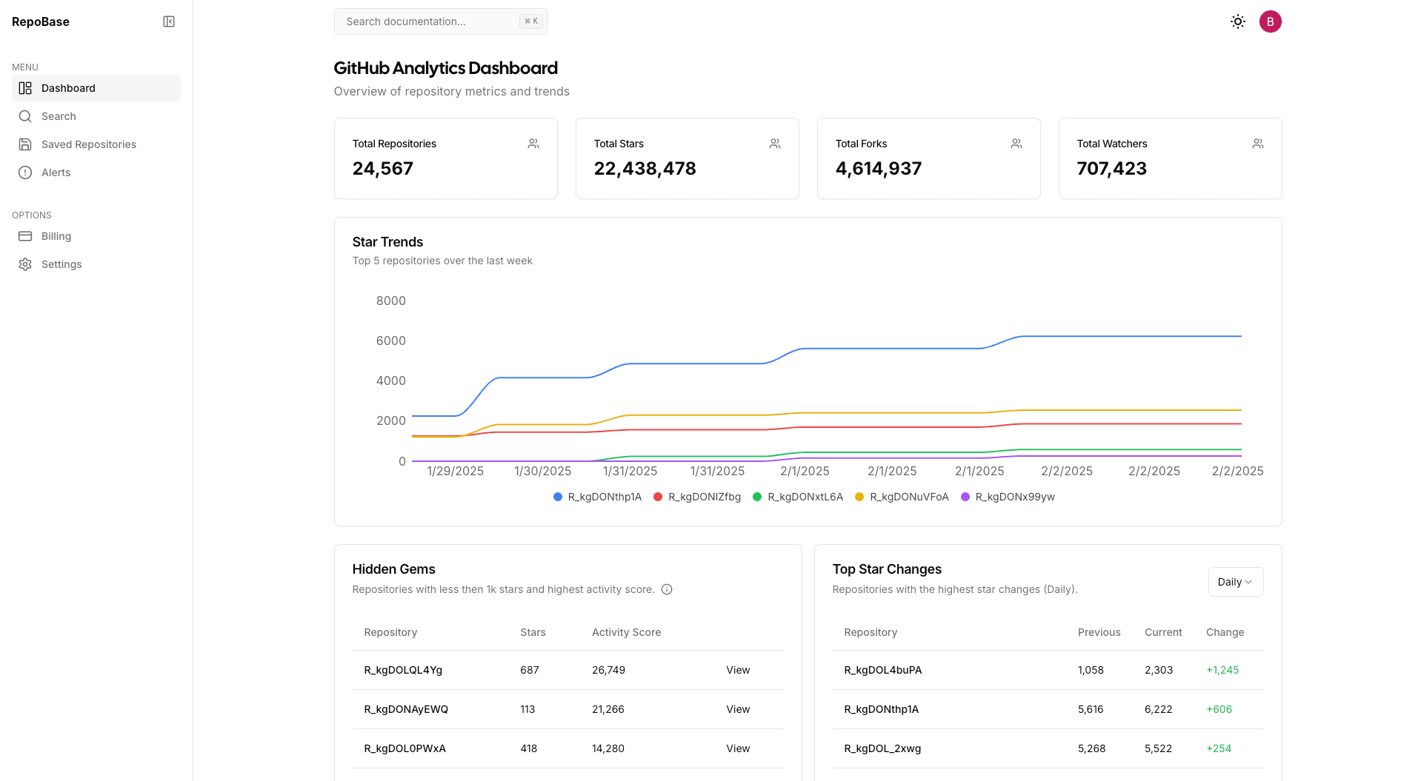Click the Total Stars card icon
Screen dimensions: 1421x781
[x=774, y=144]
